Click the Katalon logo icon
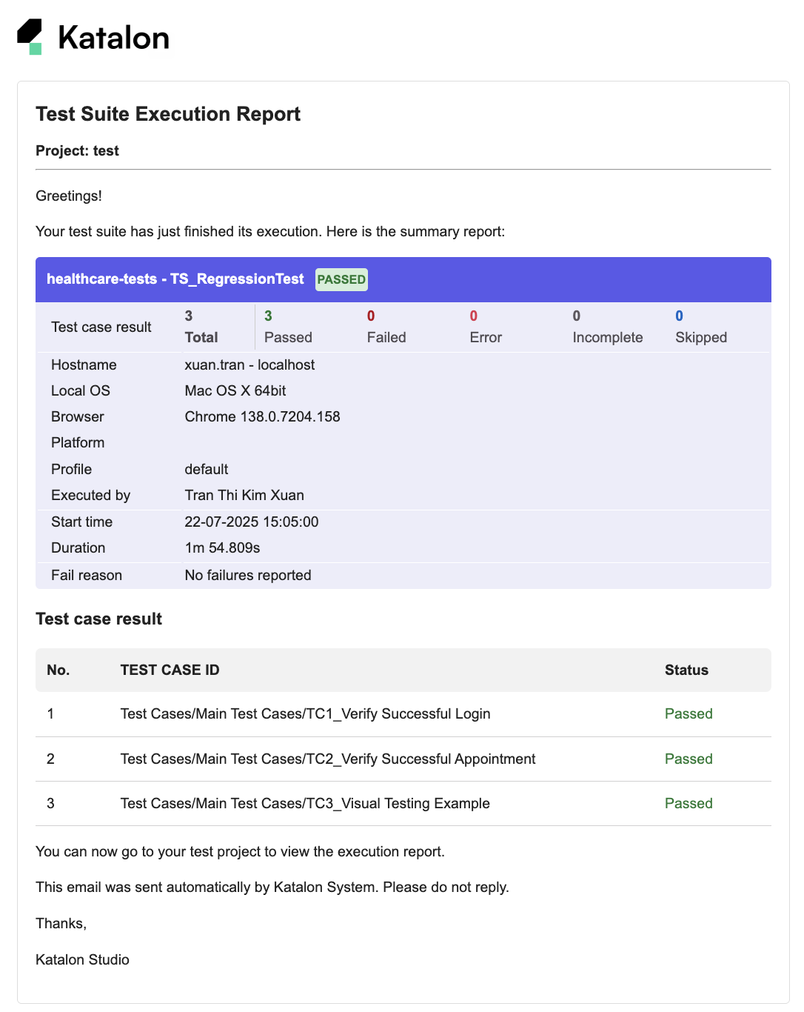The image size is (804, 1012). click(30, 37)
